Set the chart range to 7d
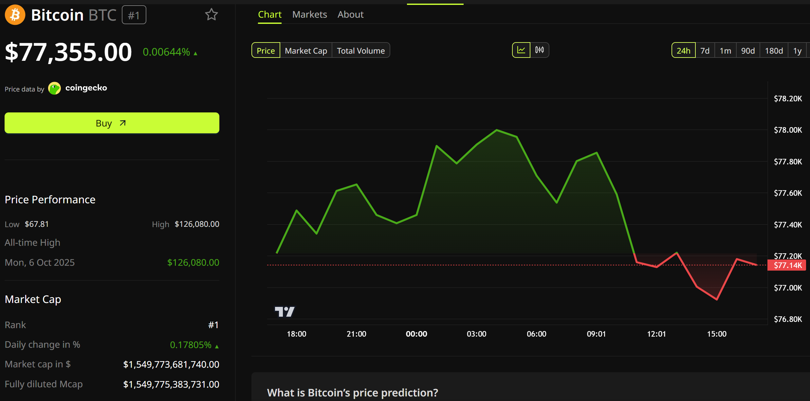This screenshot has height=401, width=810. (705, 50)
